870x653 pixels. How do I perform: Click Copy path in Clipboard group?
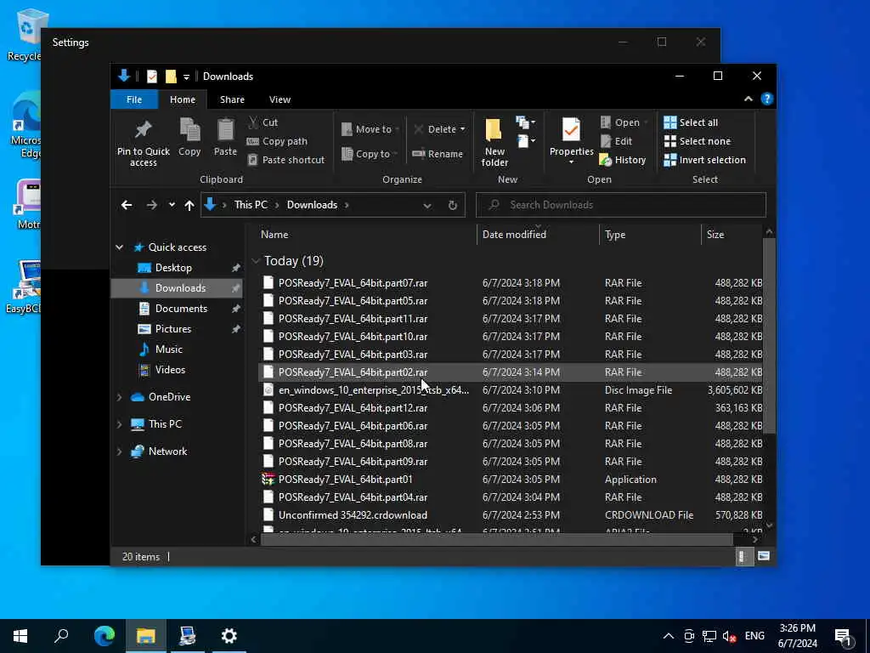277,141
